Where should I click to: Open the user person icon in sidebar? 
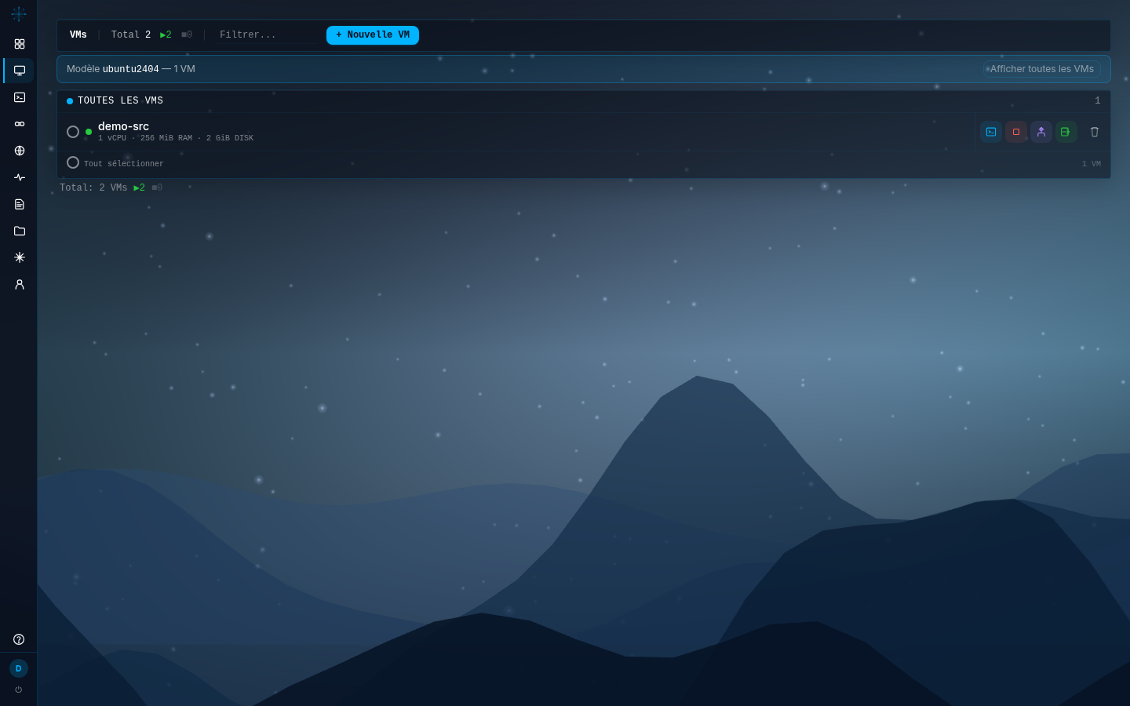click(20, 284)
